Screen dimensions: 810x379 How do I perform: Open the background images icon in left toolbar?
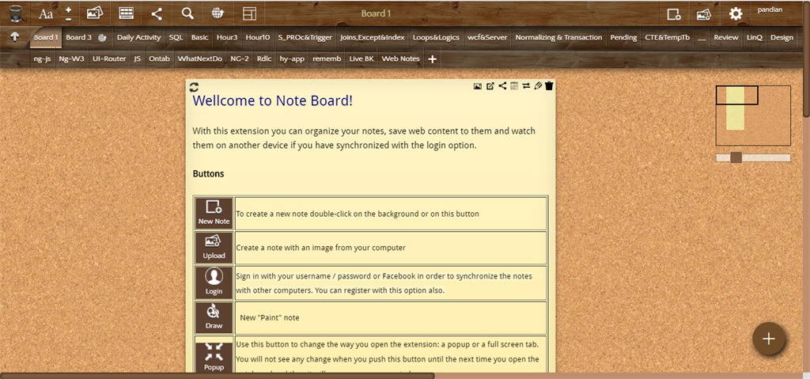pos(95,13)
